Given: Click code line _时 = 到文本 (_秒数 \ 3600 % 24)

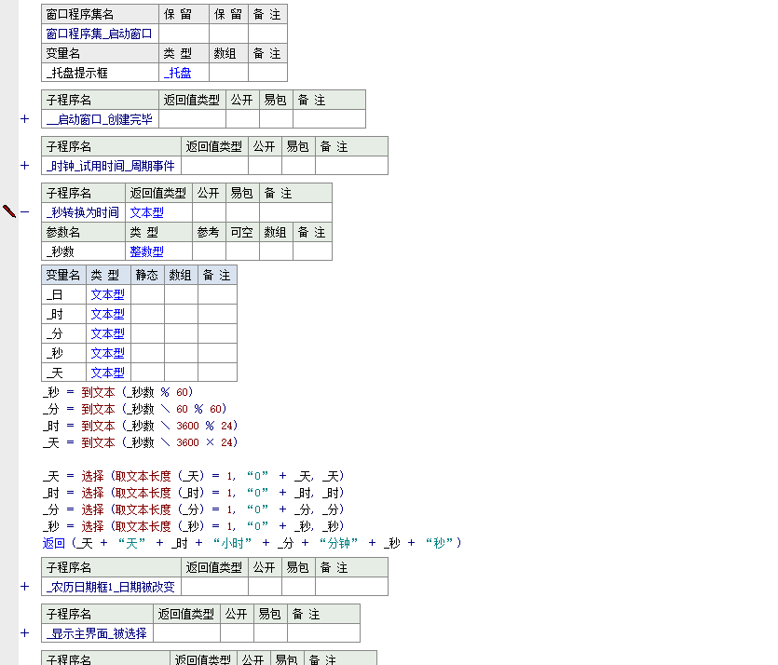Looking at the screenshot, I should [140, 426].
